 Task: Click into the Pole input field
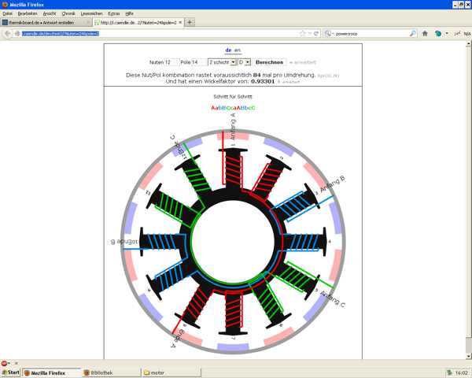[198, 61]
